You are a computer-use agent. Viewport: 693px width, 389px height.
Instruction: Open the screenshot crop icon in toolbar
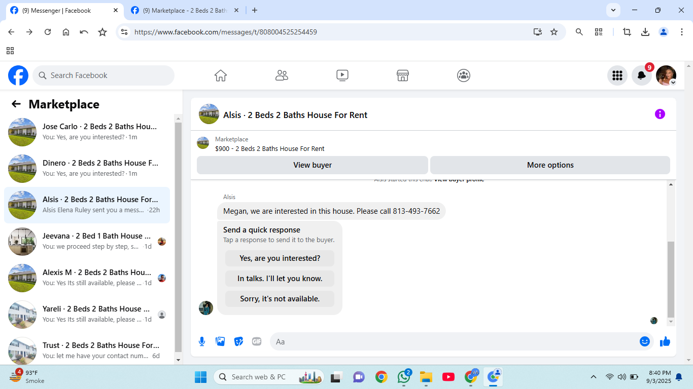coord(627,32)
